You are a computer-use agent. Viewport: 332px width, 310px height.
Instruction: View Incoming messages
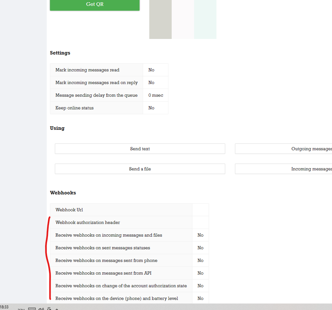point(284,169)
